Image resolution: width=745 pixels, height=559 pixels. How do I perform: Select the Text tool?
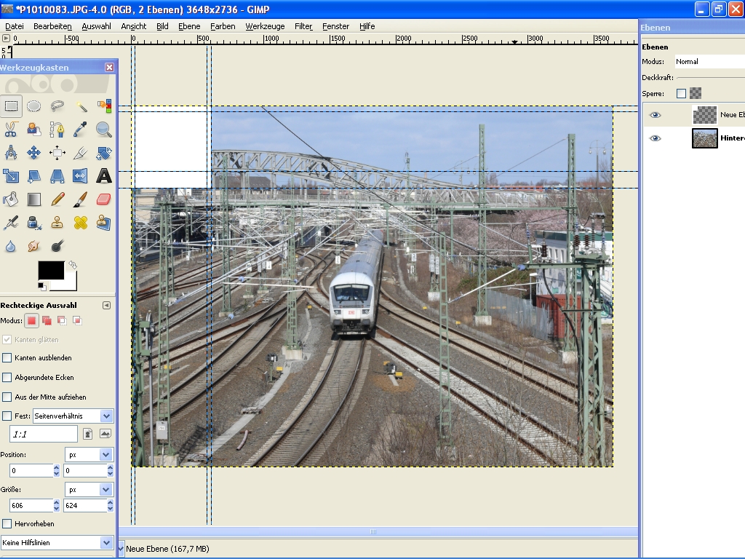pos(104,176)
